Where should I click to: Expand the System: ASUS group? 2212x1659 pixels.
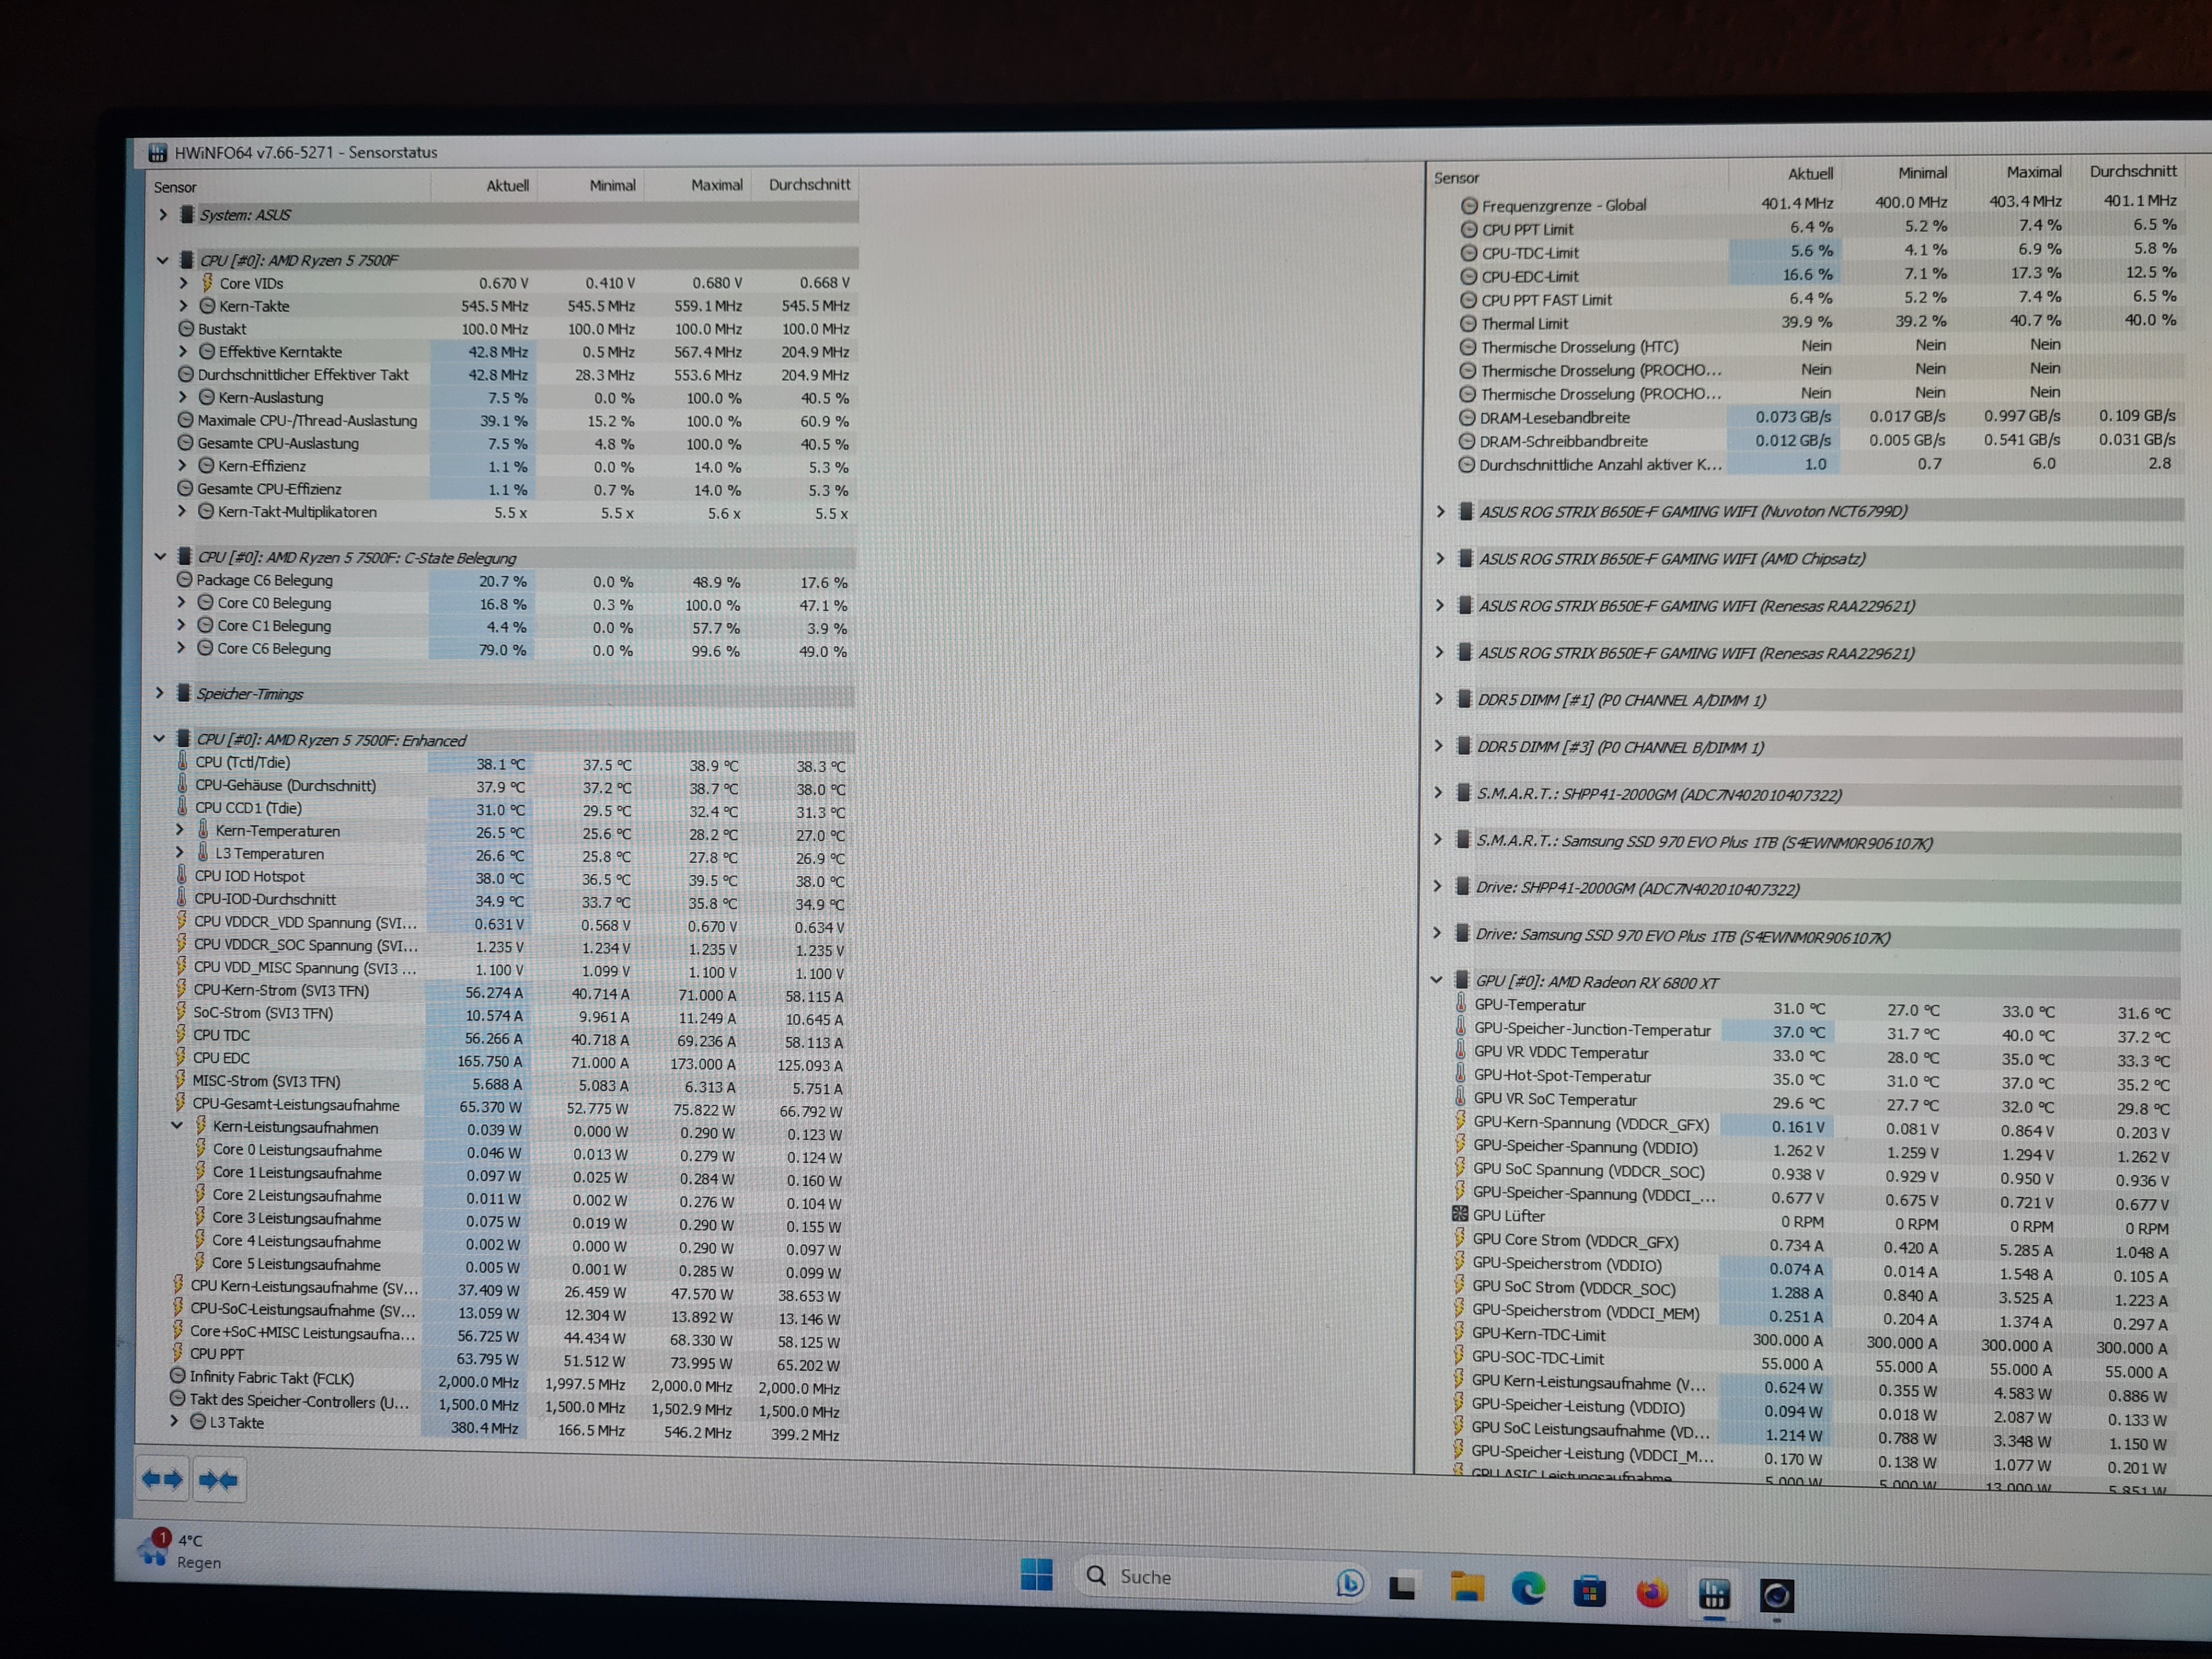pos(163,214)
